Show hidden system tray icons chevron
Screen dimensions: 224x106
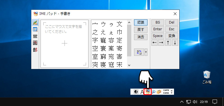(182, 102)
